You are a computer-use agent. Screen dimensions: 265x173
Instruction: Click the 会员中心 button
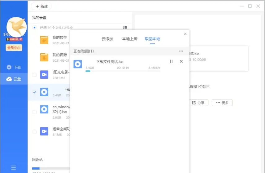[x=14, y=48]
